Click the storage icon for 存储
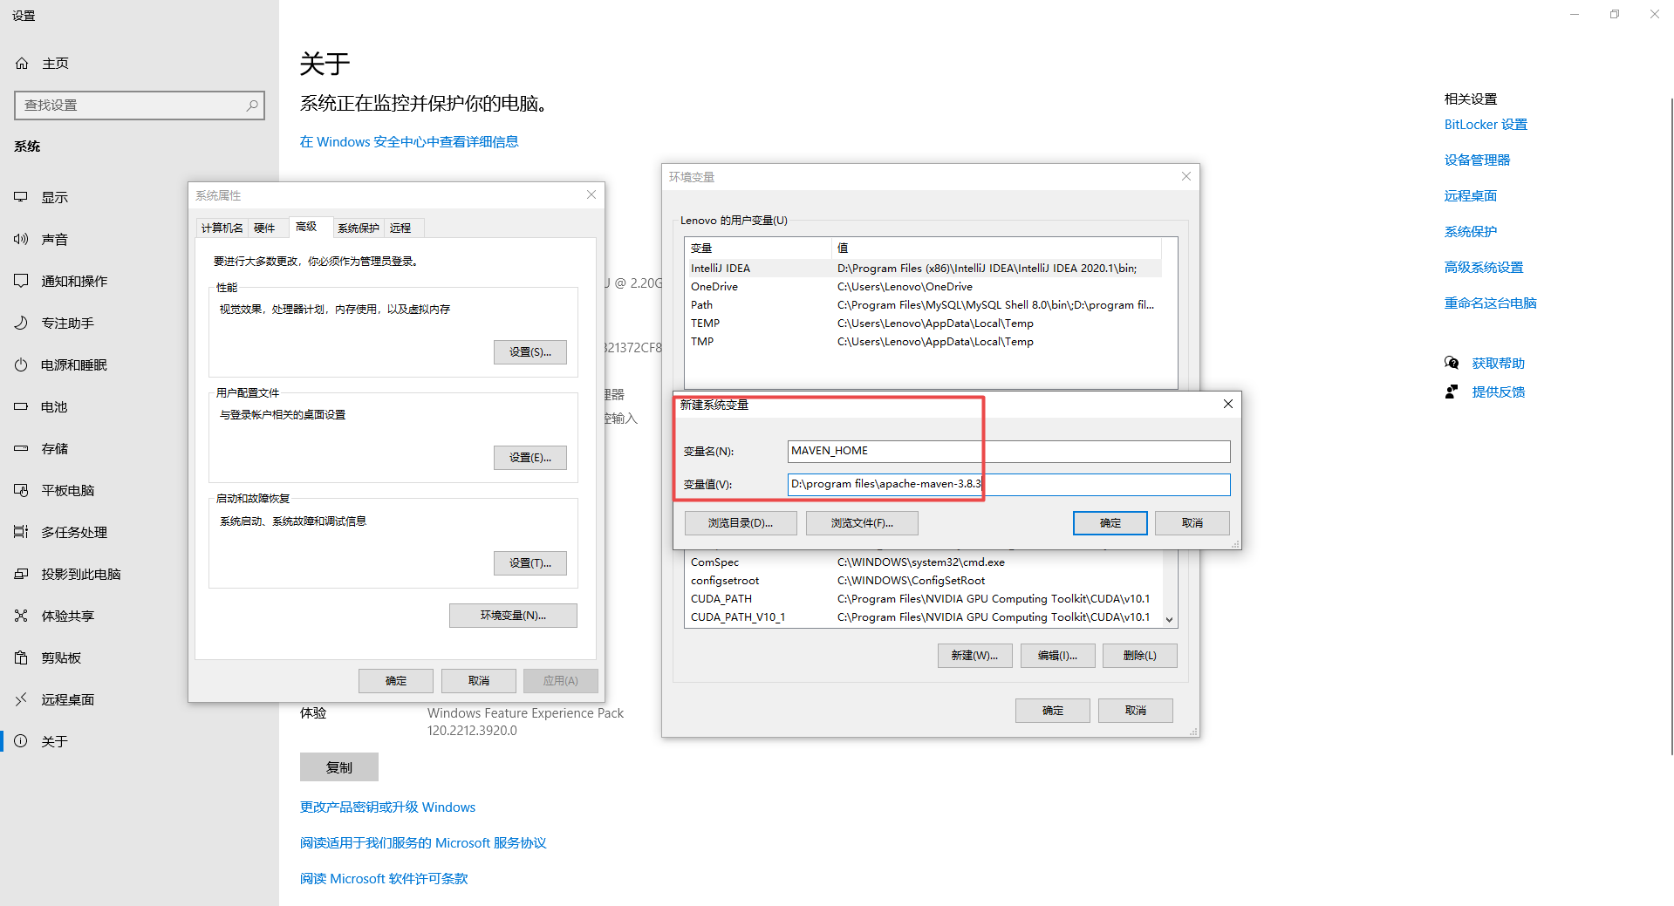 pyautogui.click(x=21, y=448)
